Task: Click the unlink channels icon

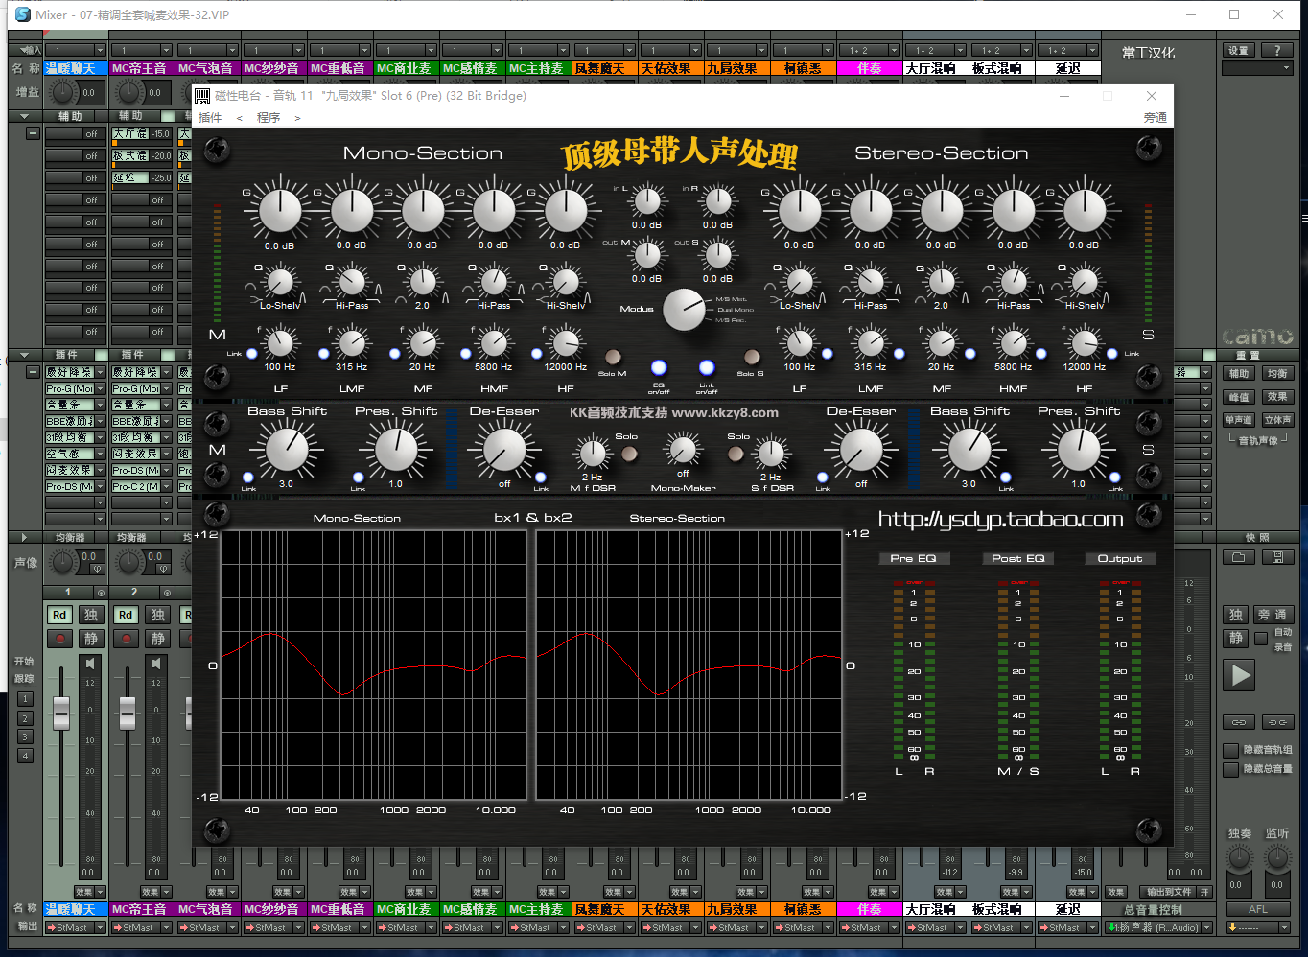Action: (x=1277, y=722)
